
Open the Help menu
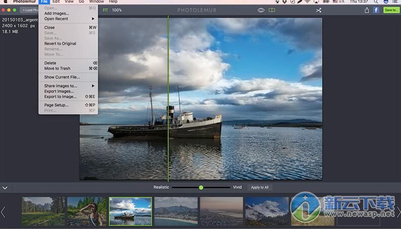point(113,2)
